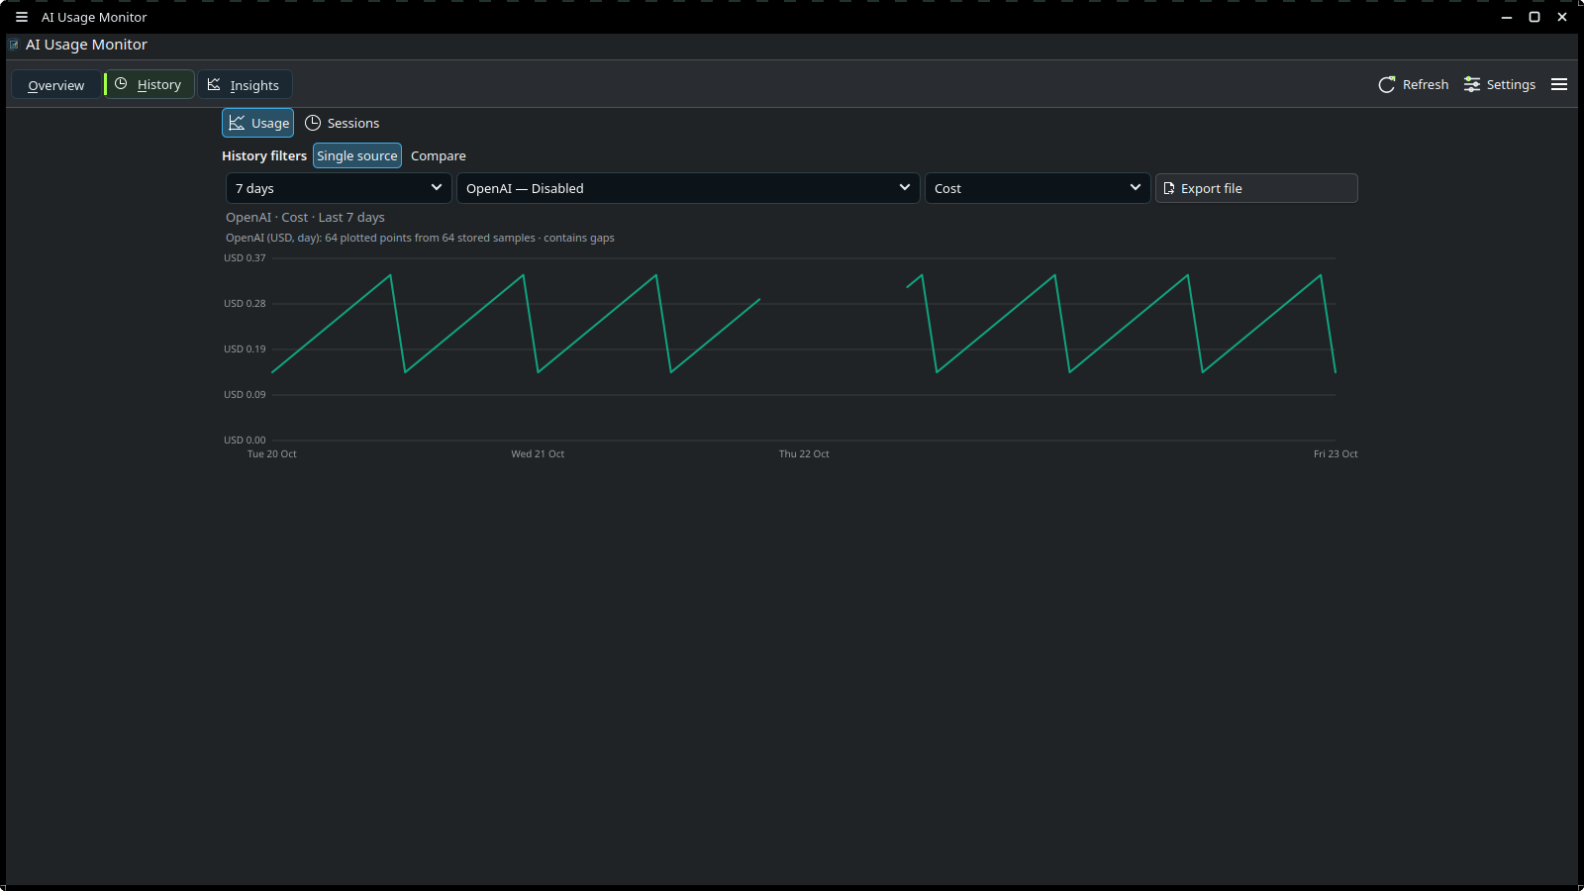Screen dimensions: 1584x891
Task: Click the Refresh button label
Action: tap(1426, 85)
